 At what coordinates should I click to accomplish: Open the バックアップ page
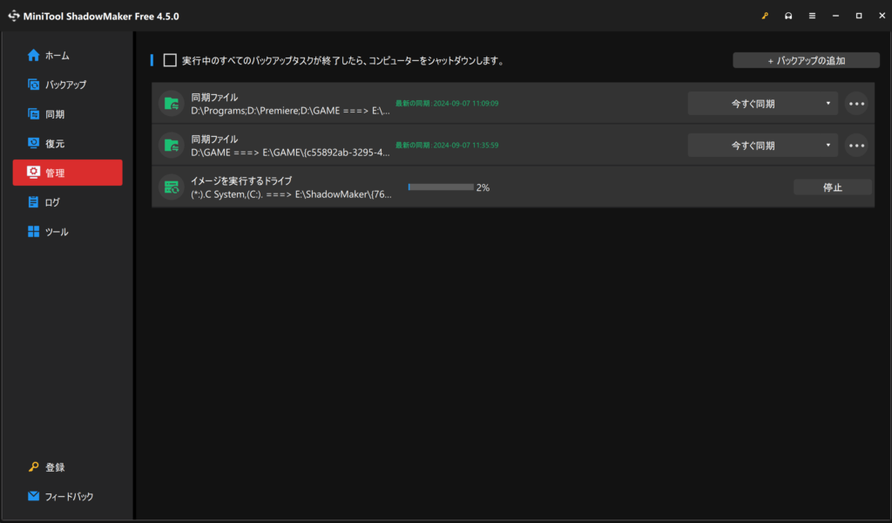click(x=68, y=85)
